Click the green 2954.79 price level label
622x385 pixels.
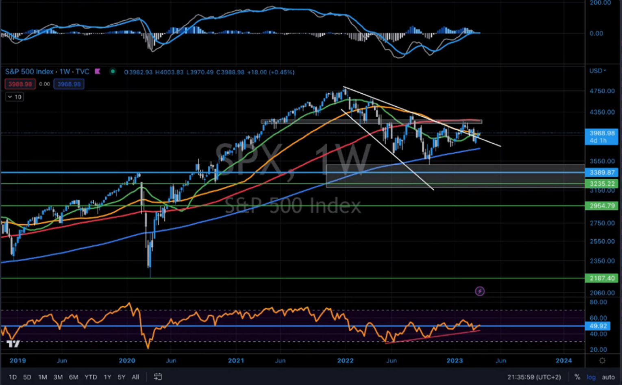[602, 206]
